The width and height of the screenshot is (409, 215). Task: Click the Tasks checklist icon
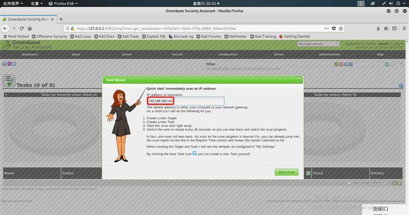(9, 81)
